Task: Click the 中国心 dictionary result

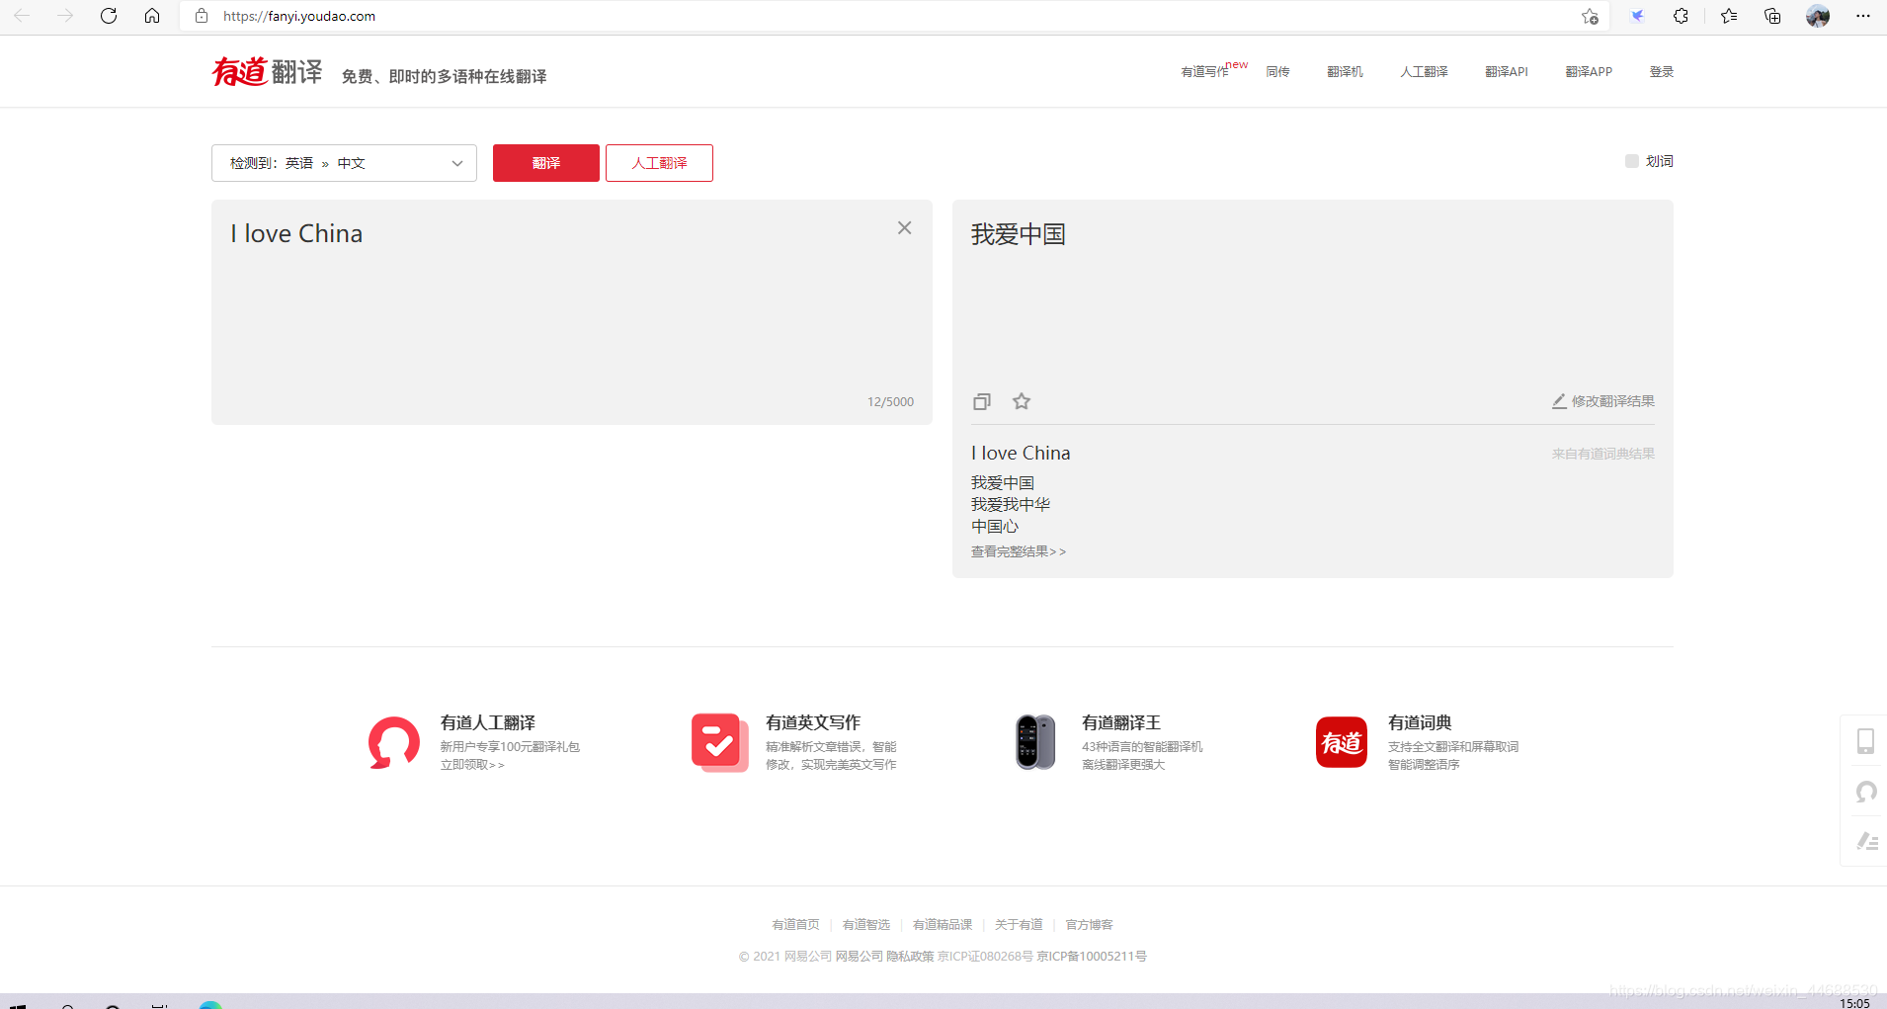Action: (x=995, y=526)
